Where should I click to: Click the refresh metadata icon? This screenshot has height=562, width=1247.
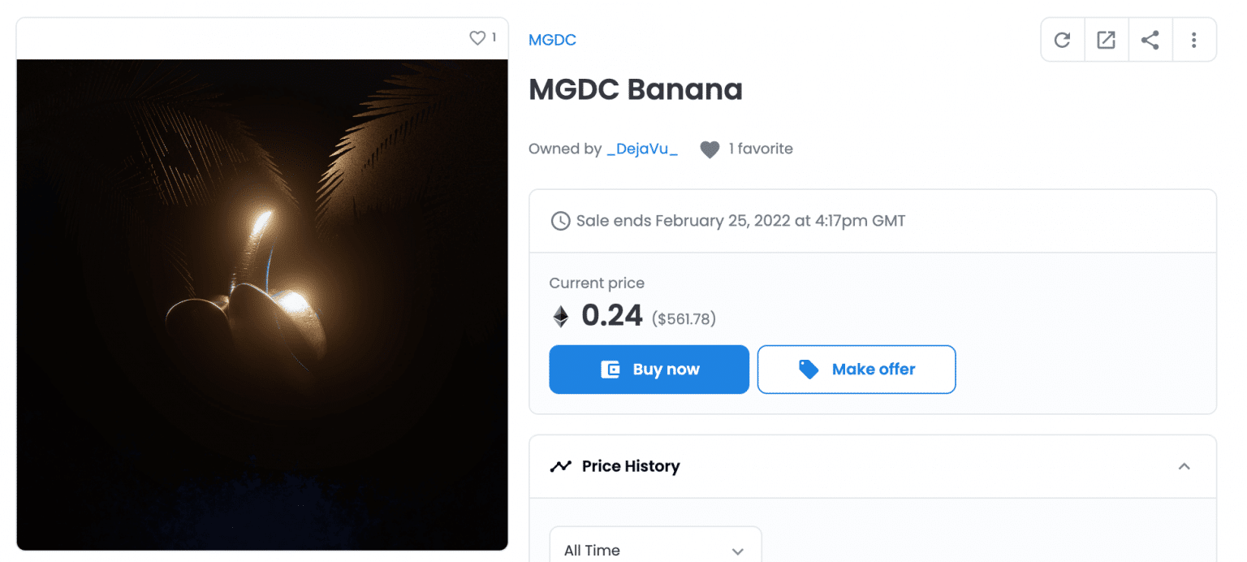click(x=1062, y=40)
